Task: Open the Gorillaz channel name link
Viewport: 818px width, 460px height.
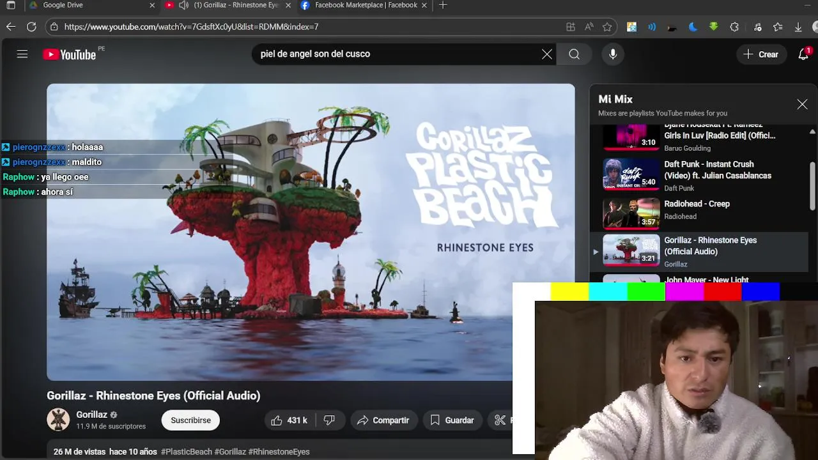Action: (x=91, y=415)
